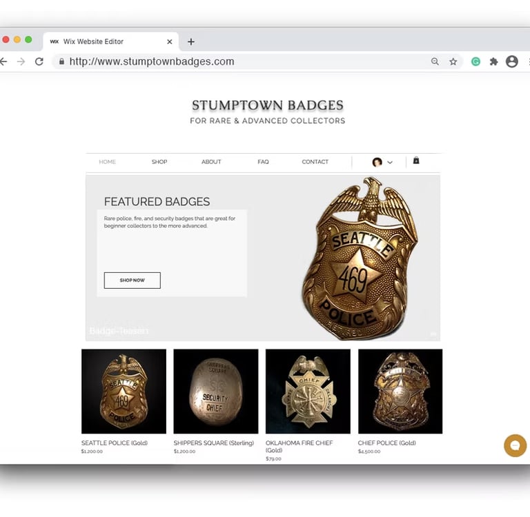Click the zoom magnifier icon in address bar
The image size is (530, 517).
pos(435,61)
